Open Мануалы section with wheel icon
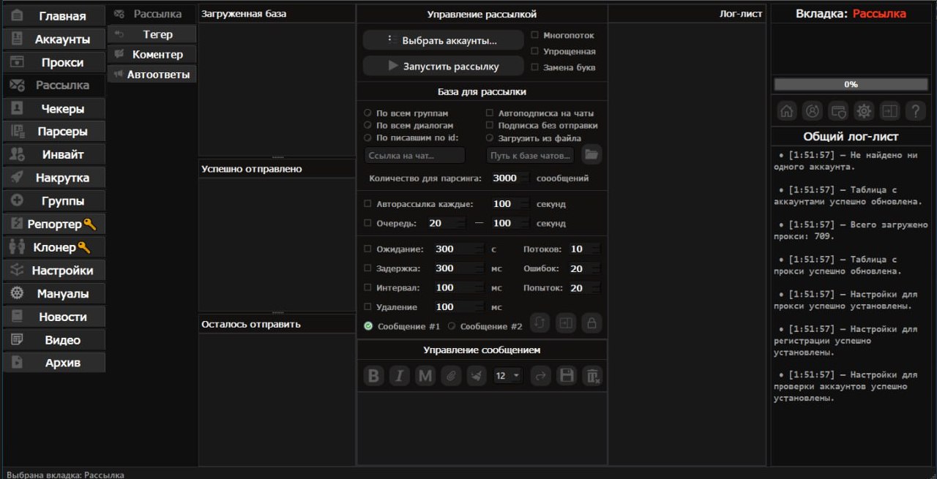This screenshot has height=479, width=937. point(54,294)
